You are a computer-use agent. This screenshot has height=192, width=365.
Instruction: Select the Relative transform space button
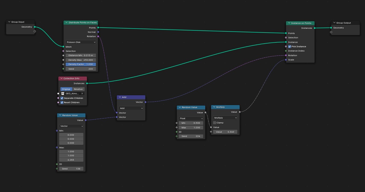pos(78,89)
